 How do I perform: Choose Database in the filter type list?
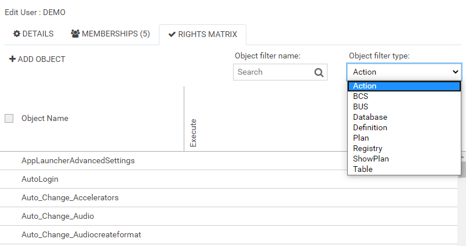[370, 118]
